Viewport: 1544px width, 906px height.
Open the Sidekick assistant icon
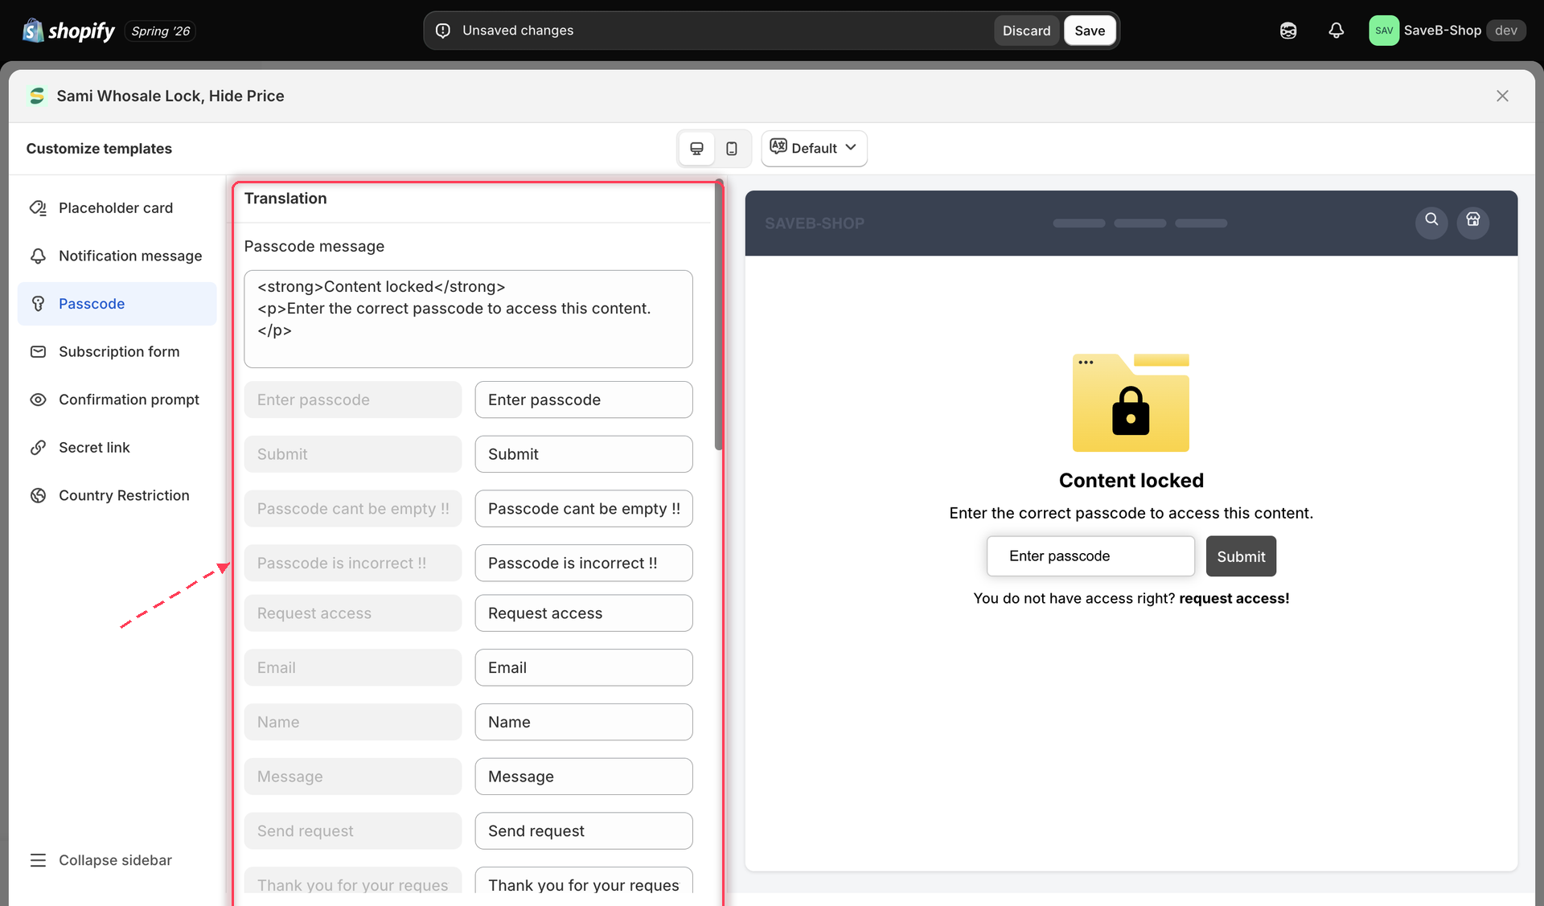(x=1288, y=31)
